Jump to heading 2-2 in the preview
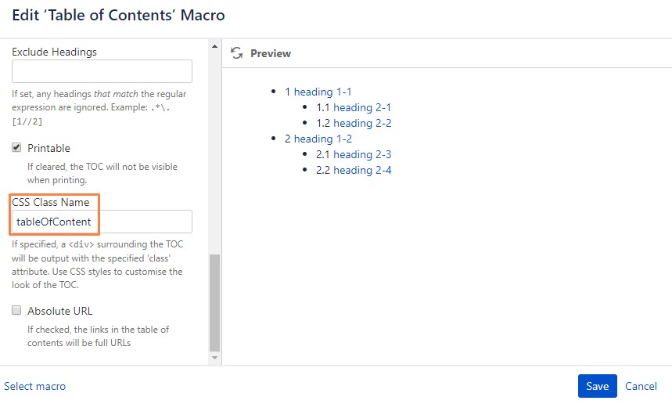 pos(362,123)
